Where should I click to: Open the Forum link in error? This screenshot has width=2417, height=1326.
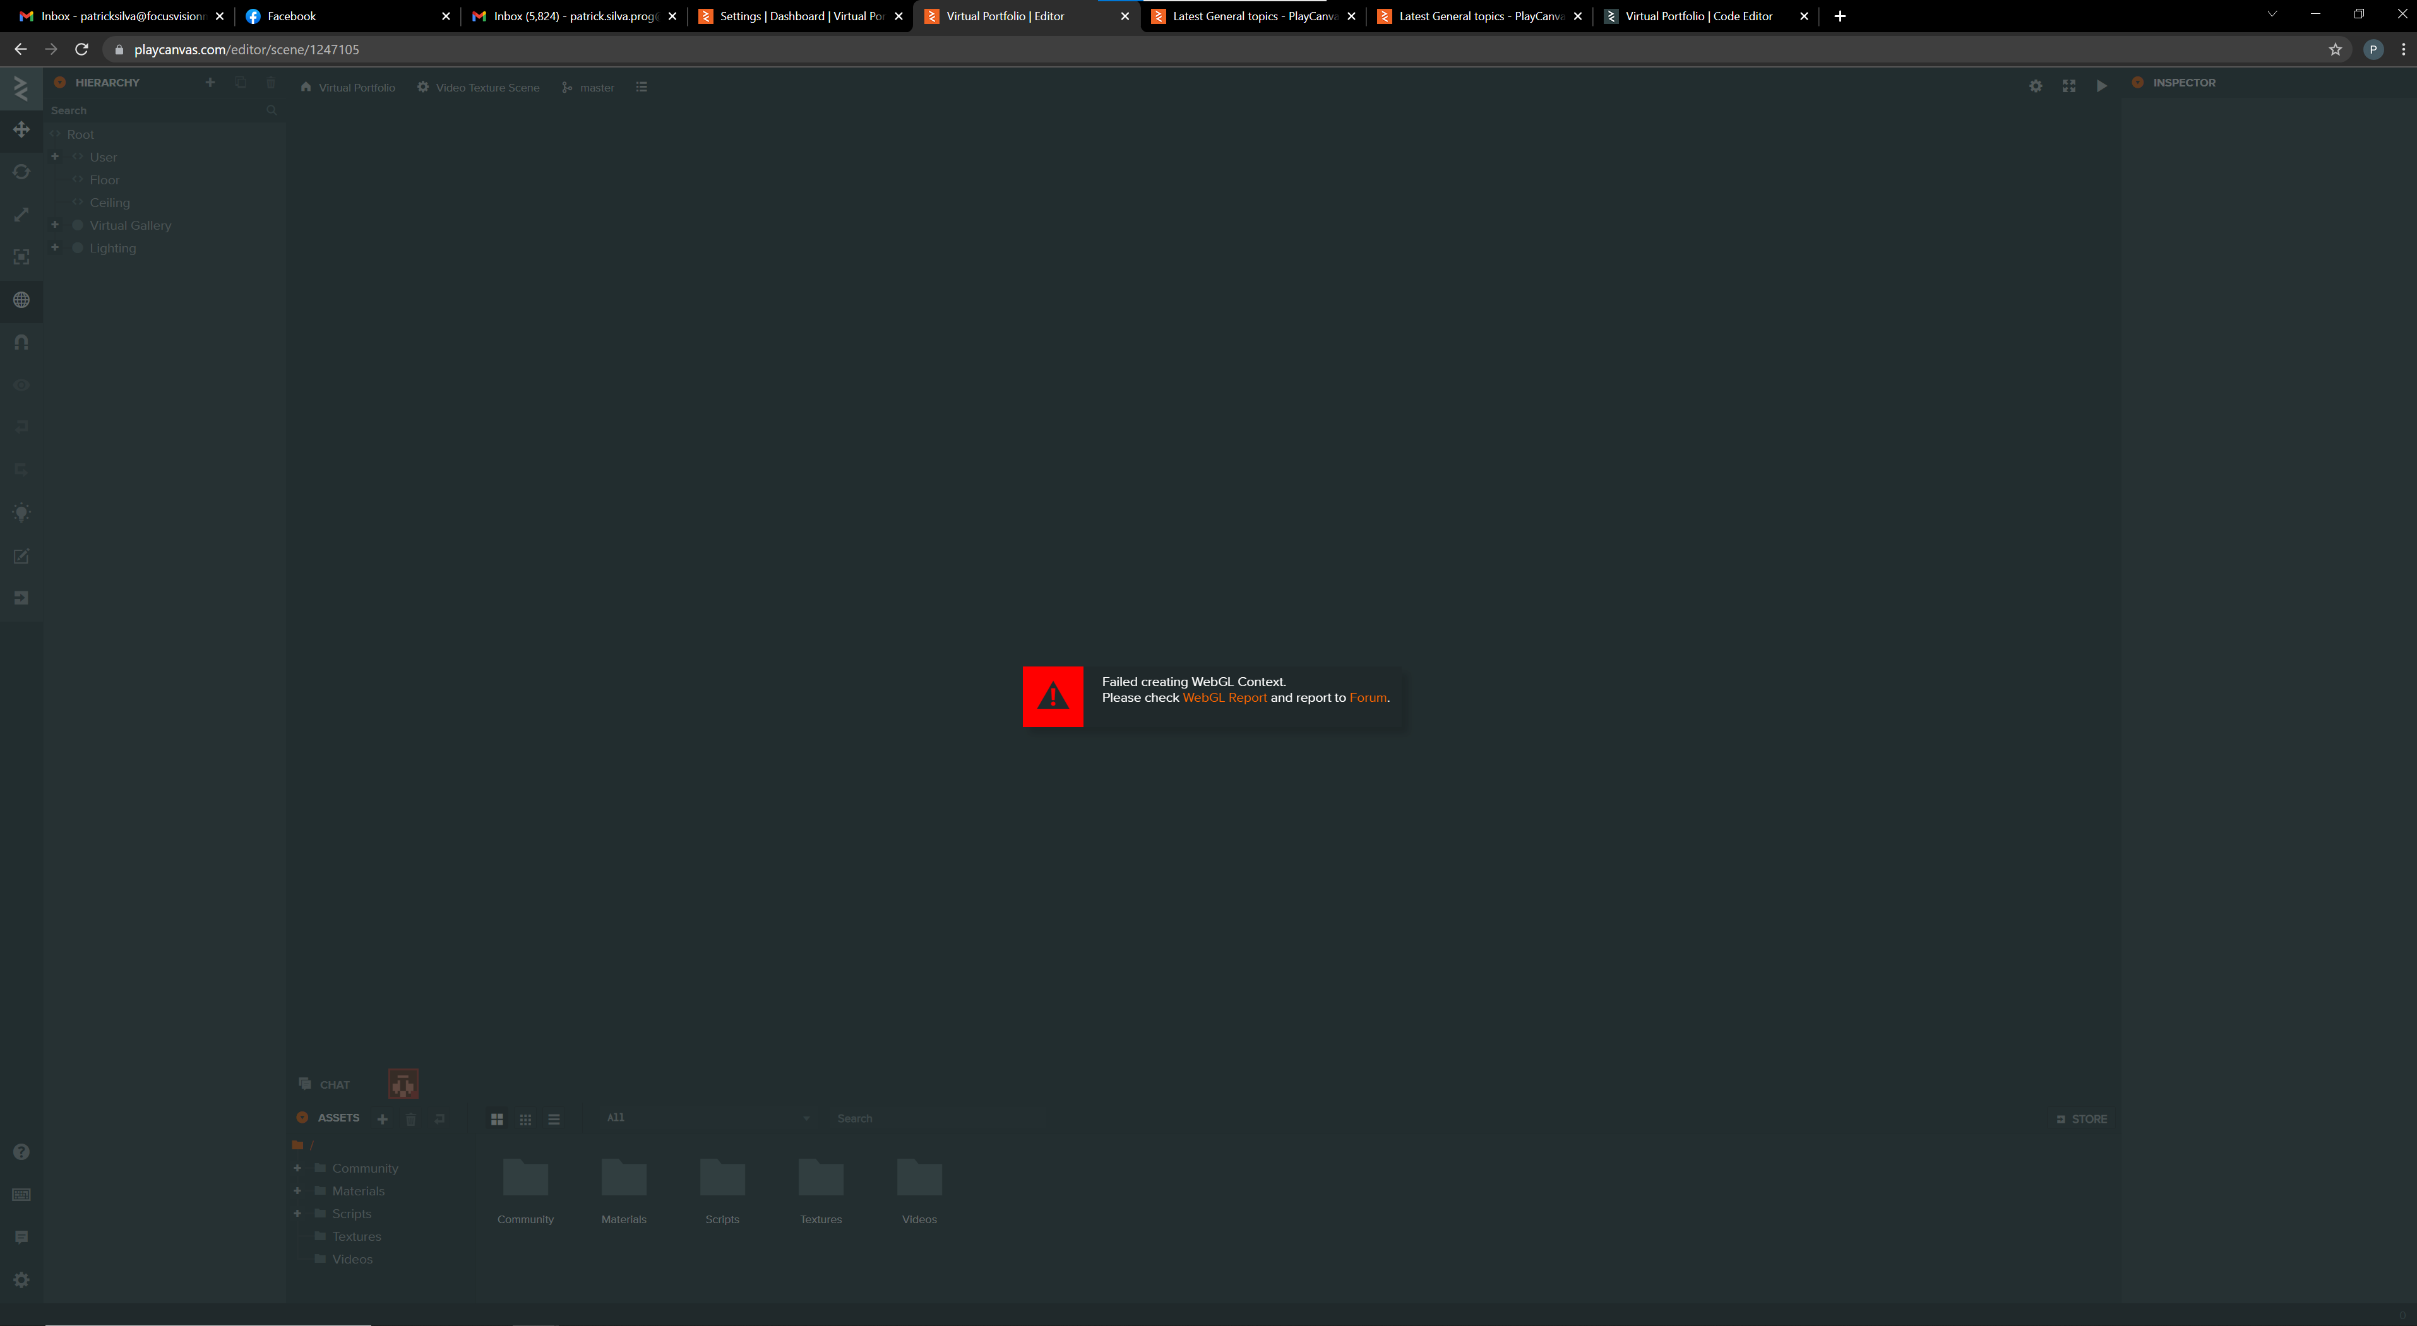click(x=1367, y=697)
